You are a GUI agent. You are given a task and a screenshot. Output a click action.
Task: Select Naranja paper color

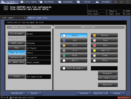tap(104, 35)
